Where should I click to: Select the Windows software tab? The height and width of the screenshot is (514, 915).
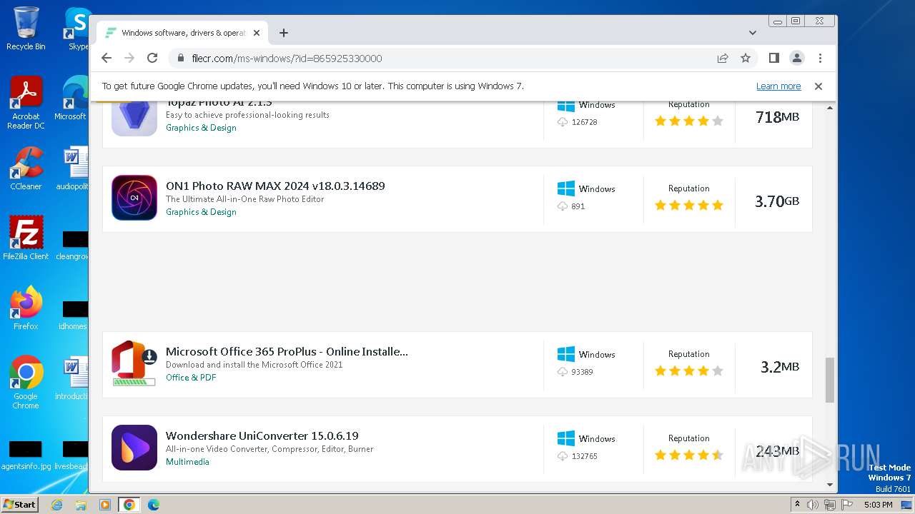click(183, 33)
